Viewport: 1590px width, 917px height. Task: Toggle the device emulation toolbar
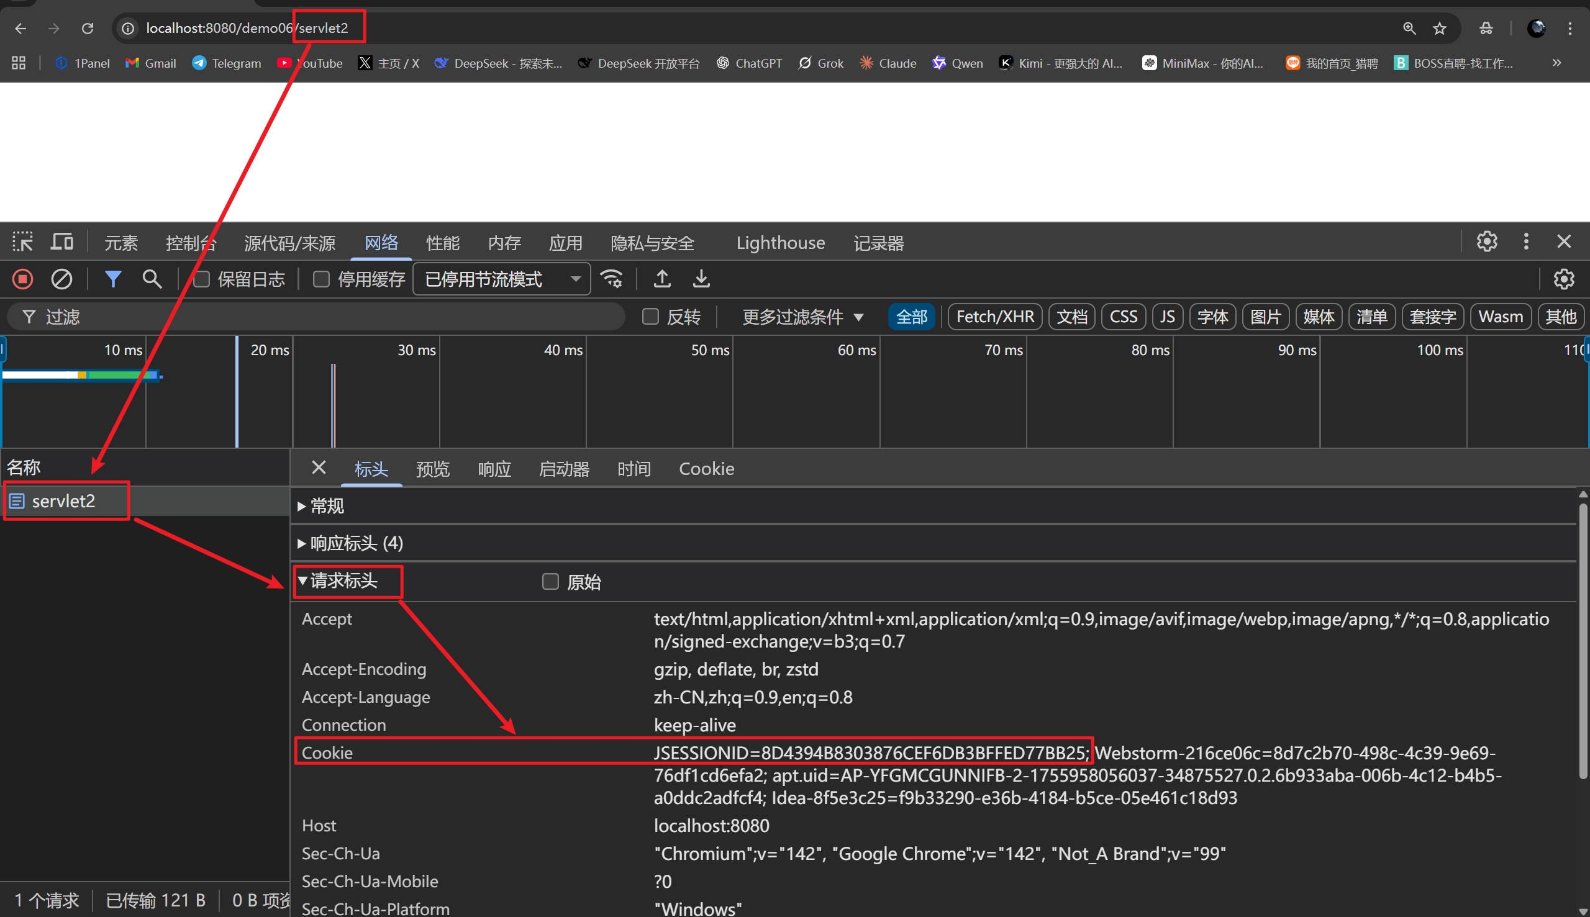(61, 242)
